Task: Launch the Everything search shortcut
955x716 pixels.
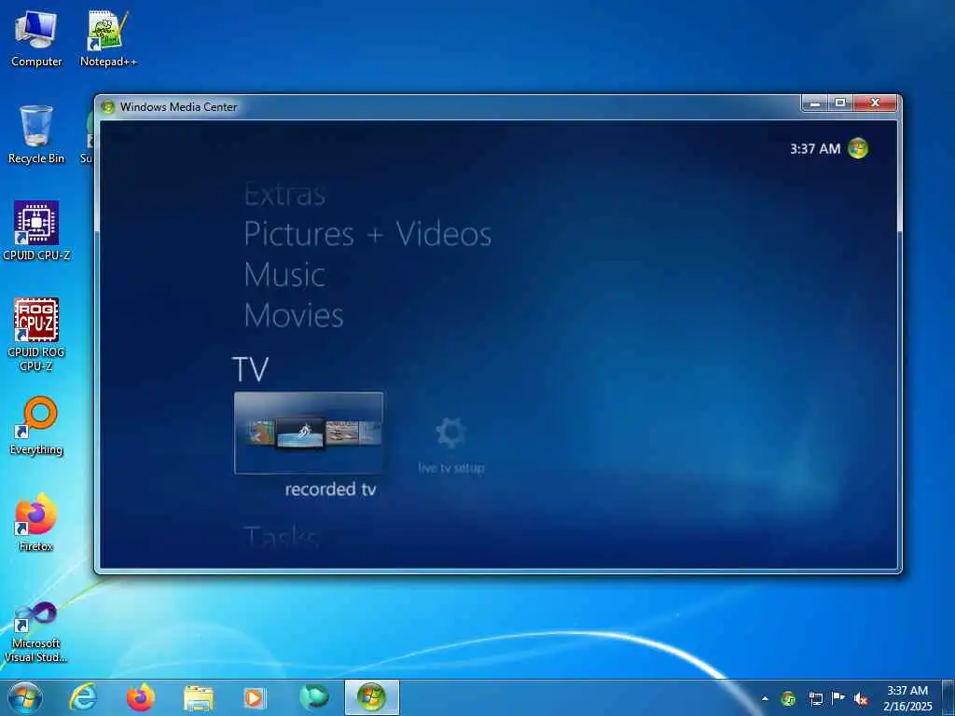Action: pyautogui.click(x=36, y=425)
